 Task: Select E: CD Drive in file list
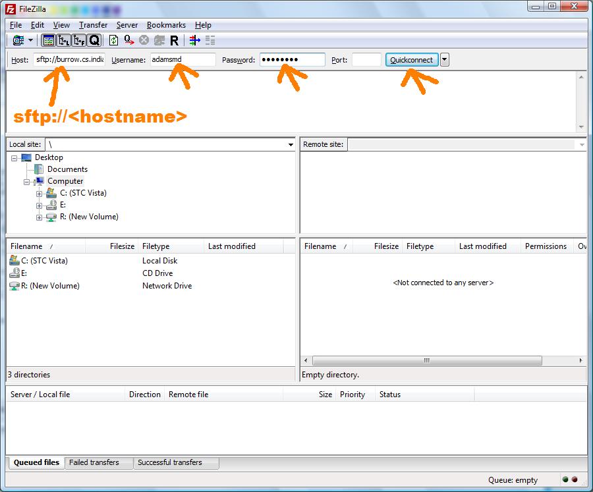(24, 273)
